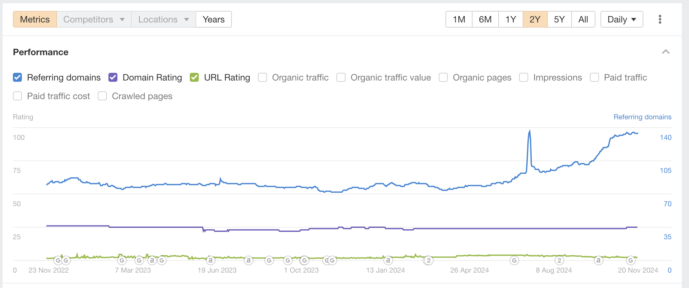
Task: Select the Metrics tab
Action: (34, 19)
